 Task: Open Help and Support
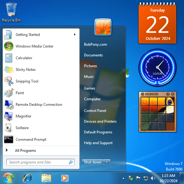tap(98, 143)
